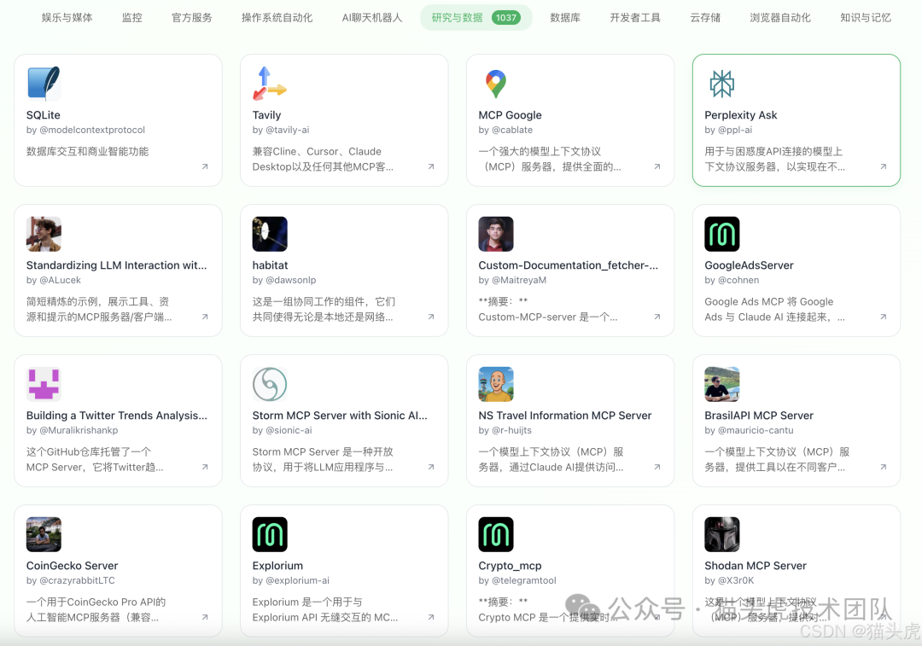Click the Explorium card title text

277,566
